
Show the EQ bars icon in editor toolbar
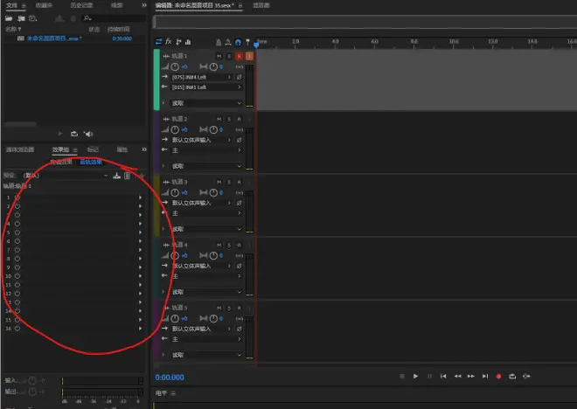click(x=188, y=42)
